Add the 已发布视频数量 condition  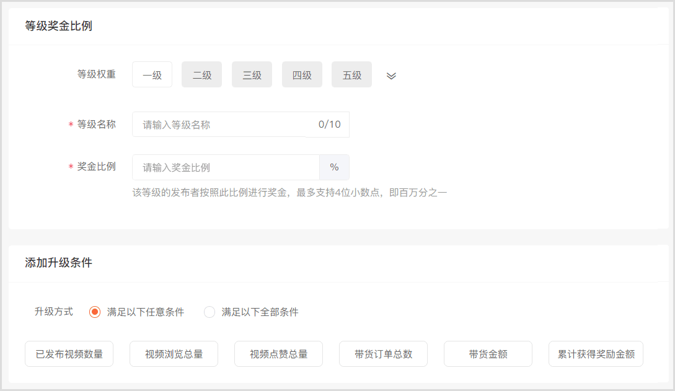69,354
